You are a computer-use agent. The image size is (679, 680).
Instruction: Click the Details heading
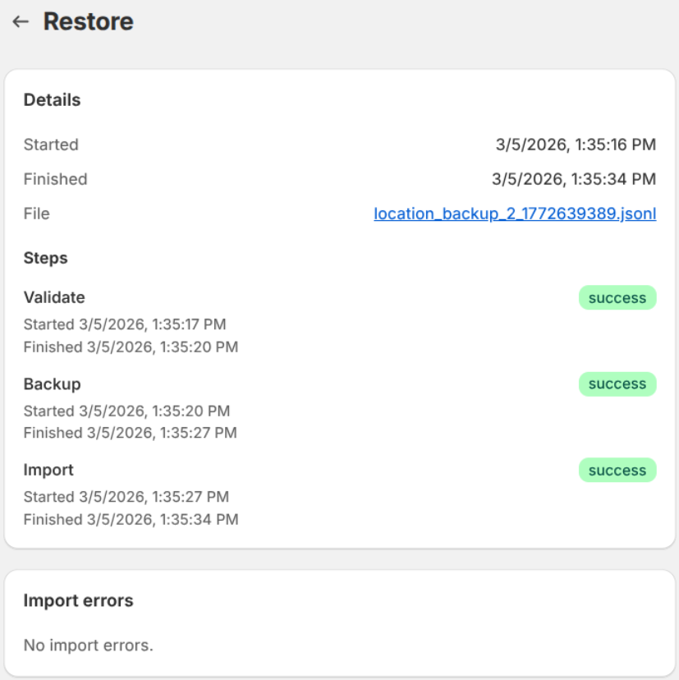52,99
